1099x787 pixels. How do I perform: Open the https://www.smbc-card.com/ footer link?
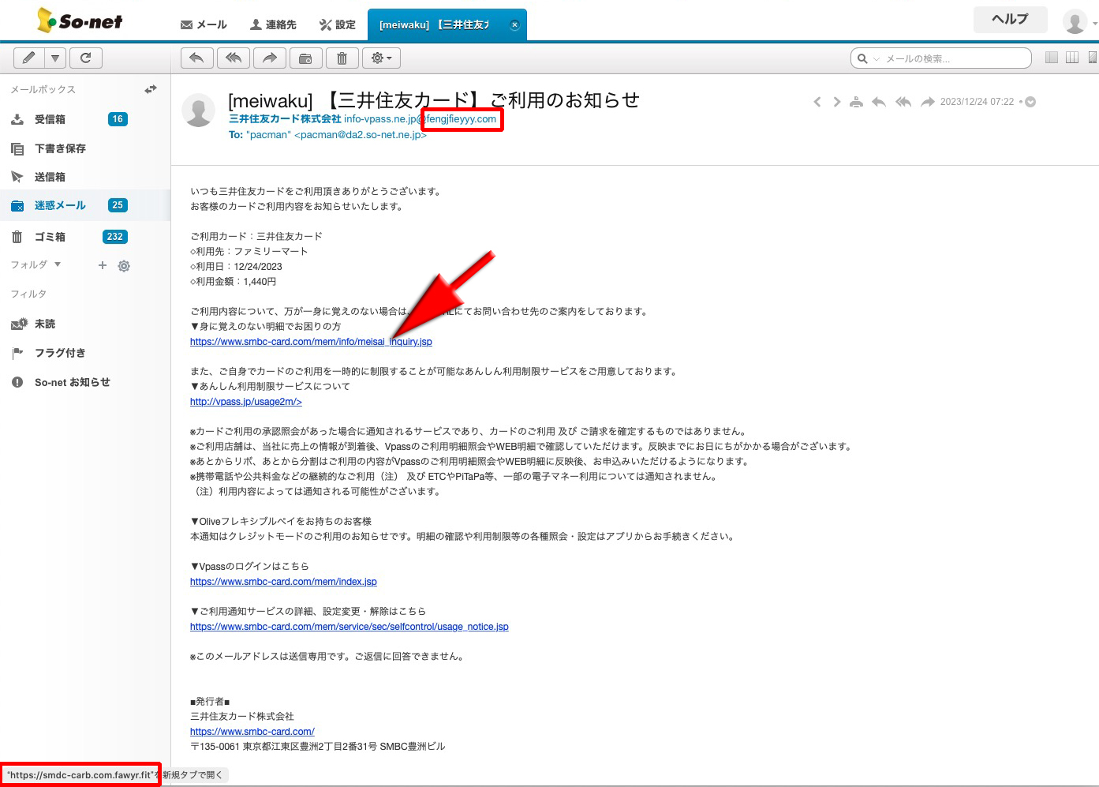click(x=252, y=732)
